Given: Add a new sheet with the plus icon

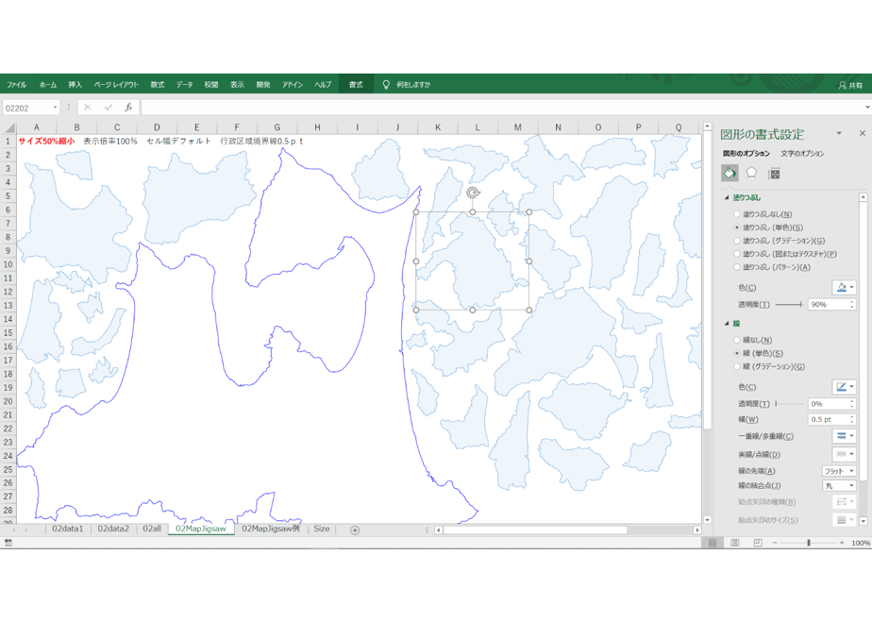Looking at the screenshot, I should (x=355, y=530).
